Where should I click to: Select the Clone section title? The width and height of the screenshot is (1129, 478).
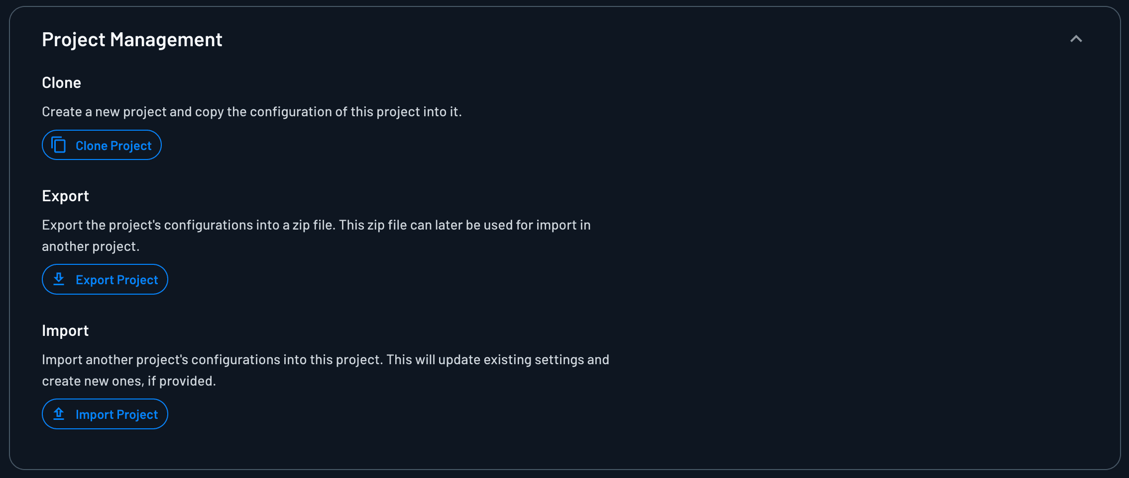pos(61,82)
